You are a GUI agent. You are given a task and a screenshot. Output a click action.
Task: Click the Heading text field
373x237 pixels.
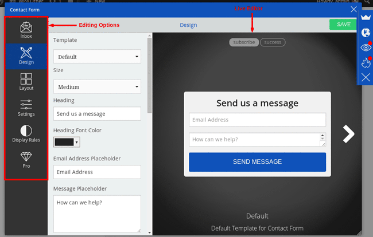97,114
